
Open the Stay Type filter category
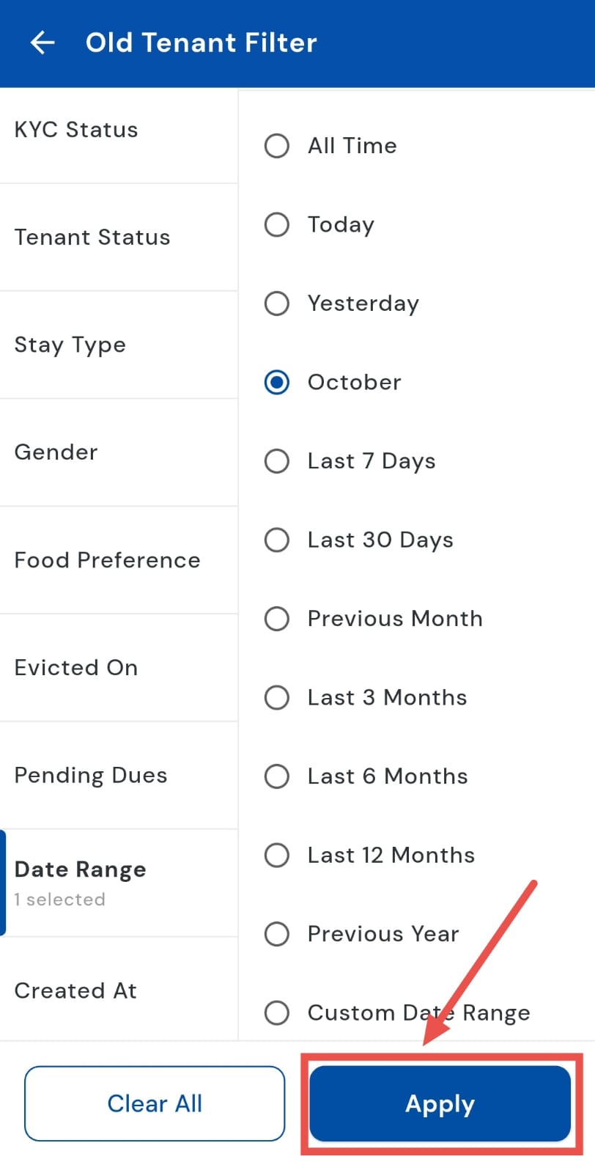click(x=70, y=345)
